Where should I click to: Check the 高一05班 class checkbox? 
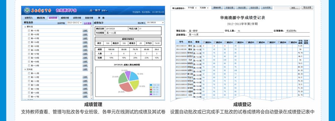(x=29, y=46)
